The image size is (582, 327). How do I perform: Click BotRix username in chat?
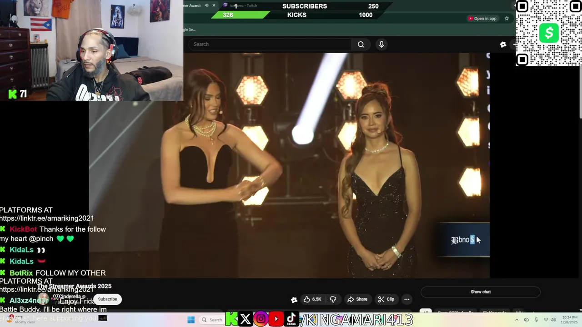(21, 273)
